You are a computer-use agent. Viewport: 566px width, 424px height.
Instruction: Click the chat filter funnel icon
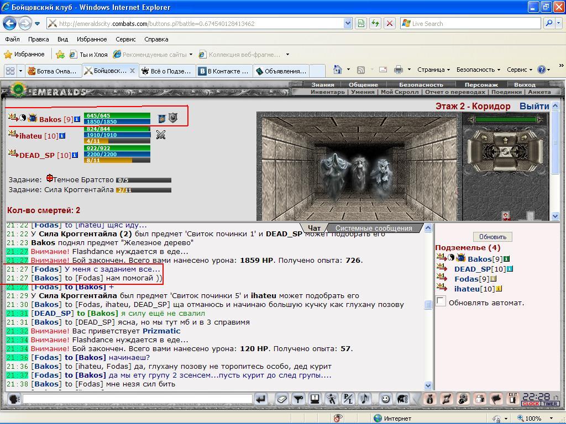298,399
